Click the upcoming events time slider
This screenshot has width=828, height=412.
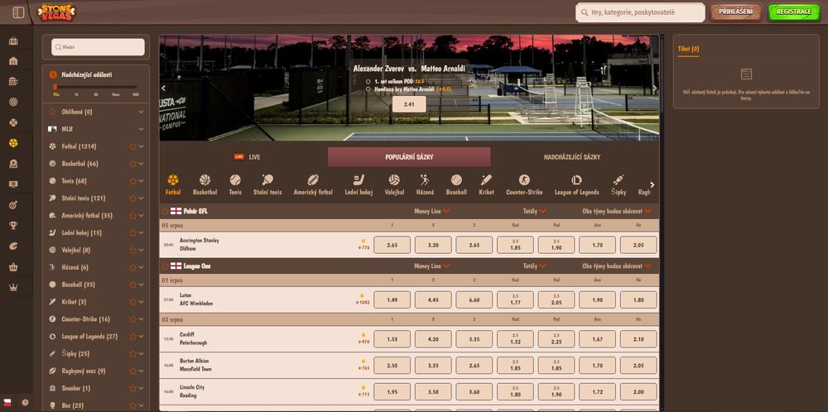tap(95, 86)
